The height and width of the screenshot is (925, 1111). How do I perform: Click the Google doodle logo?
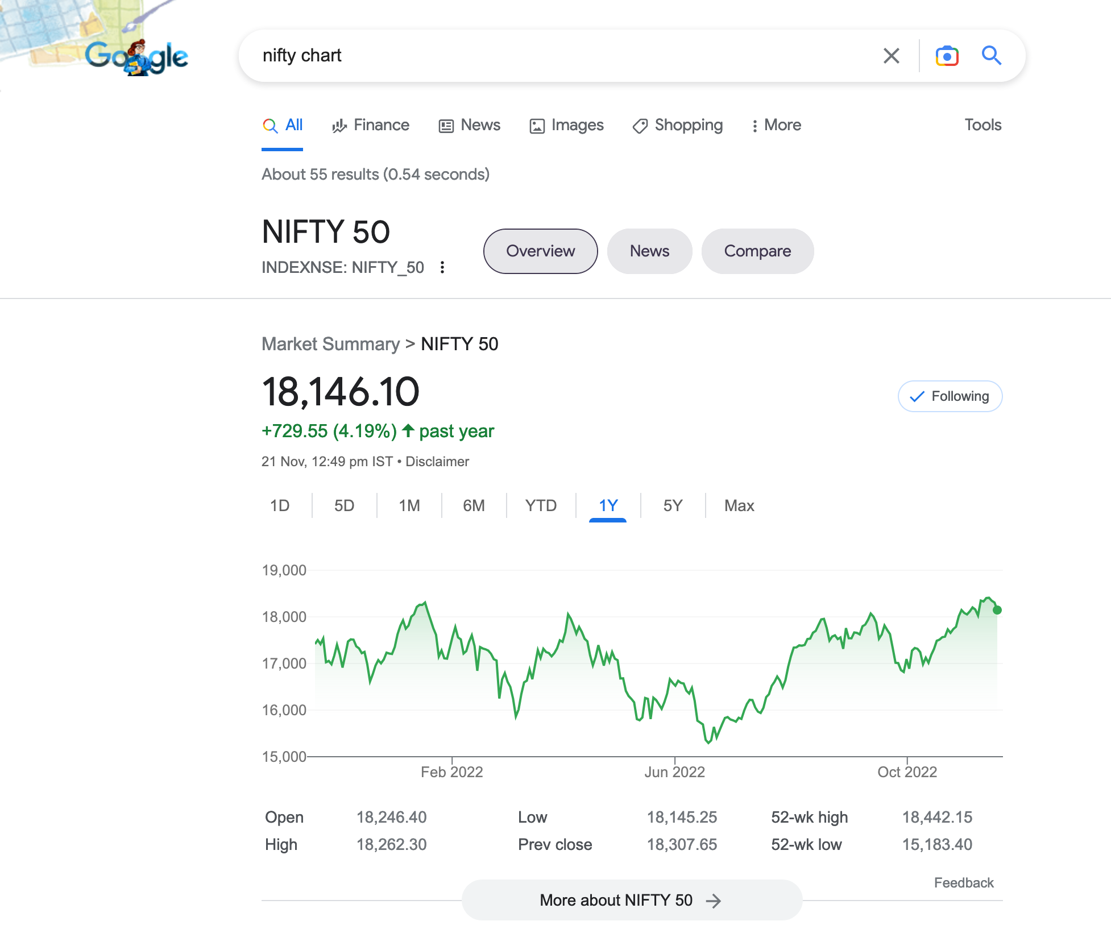click(x=136, y=57)
